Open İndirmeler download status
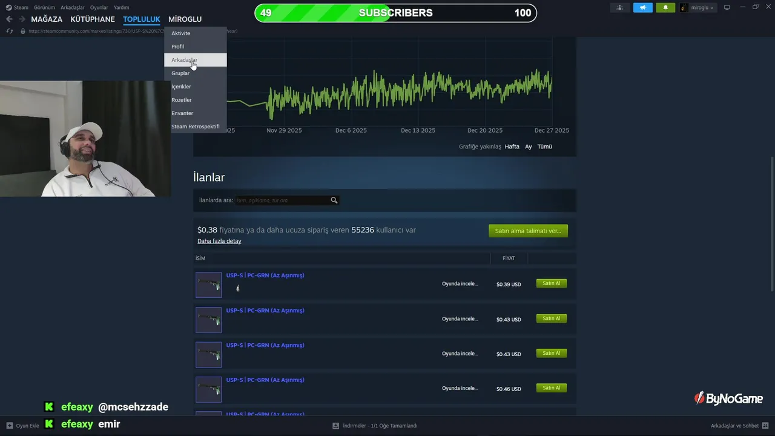 (x=380, y=426)
